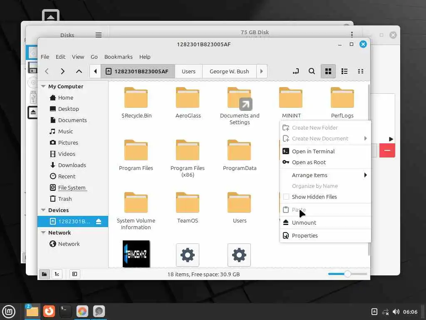Show places sidebar button in status bar
Image resolution: width=426 pixels, height=320 pixels.
(x=44, y=274)
